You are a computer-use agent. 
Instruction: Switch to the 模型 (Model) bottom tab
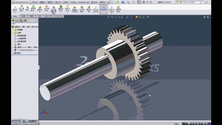[24, 121]
